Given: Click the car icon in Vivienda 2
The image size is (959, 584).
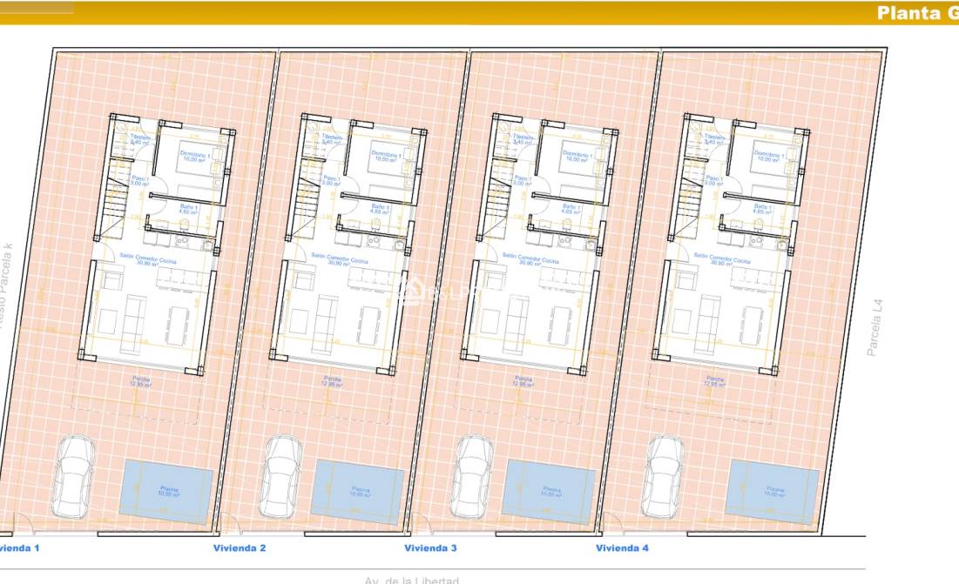Looking at the screenshot, I should [x=280, y=477].
